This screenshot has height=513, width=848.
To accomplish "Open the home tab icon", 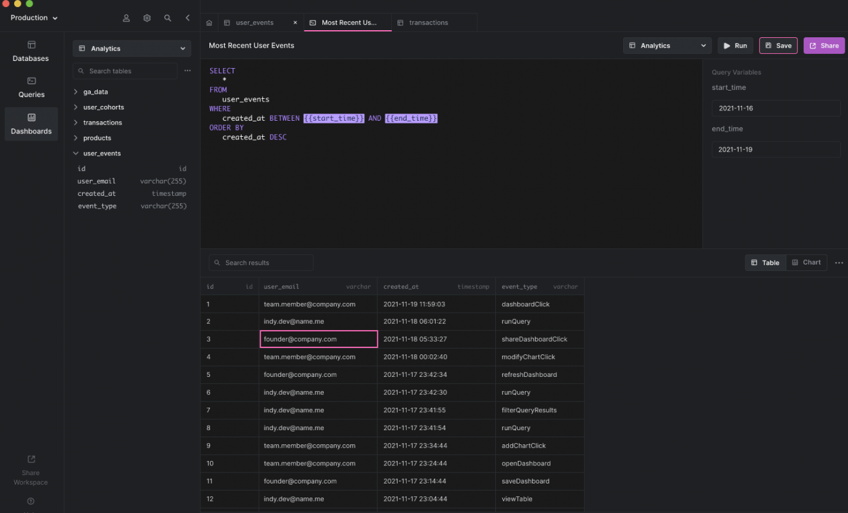I will (209, 22).
